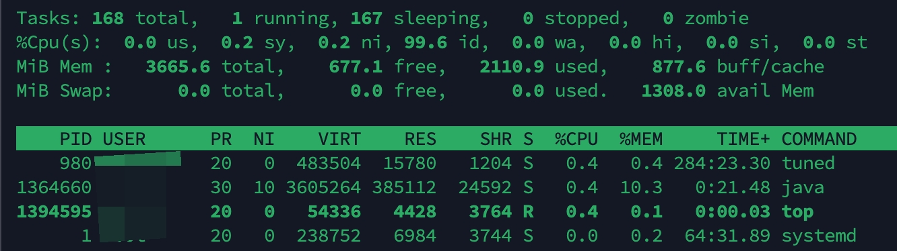Select PID 1394595 in the process list
This screenshot has height=251, width=897.
click(54, 212)
